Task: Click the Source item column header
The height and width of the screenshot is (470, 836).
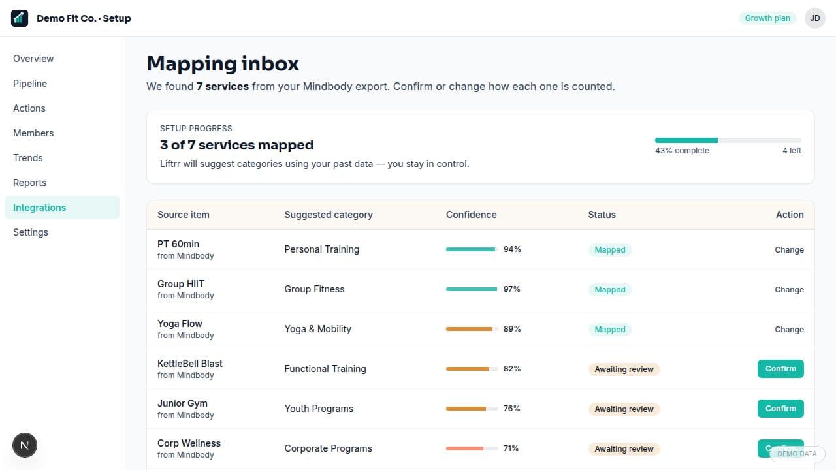Action: [184, 215]
